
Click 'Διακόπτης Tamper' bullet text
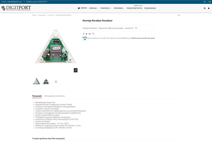43,122
